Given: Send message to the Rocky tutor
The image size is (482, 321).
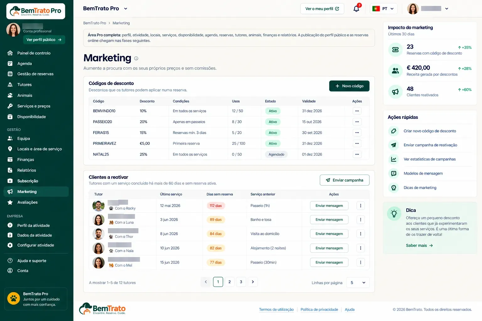Looking at the screenshot, I should coord(329,206).
